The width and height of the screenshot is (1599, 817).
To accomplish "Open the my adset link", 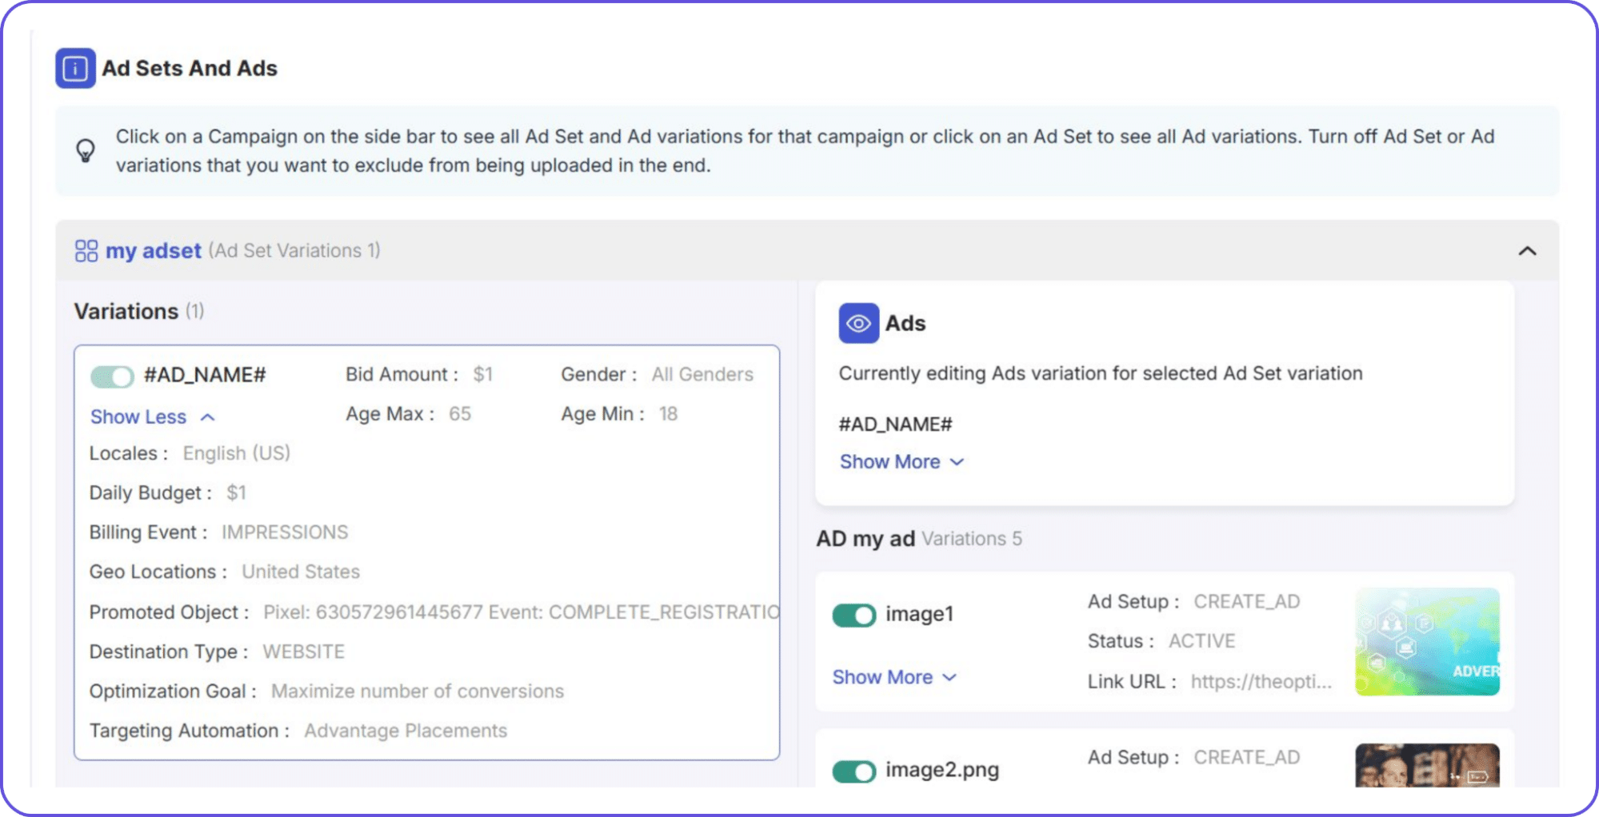I will click(x=154, y=251).
